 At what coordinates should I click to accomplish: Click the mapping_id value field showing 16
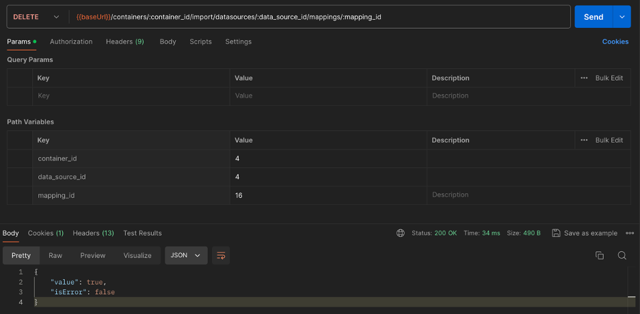[x=328, y=195]
